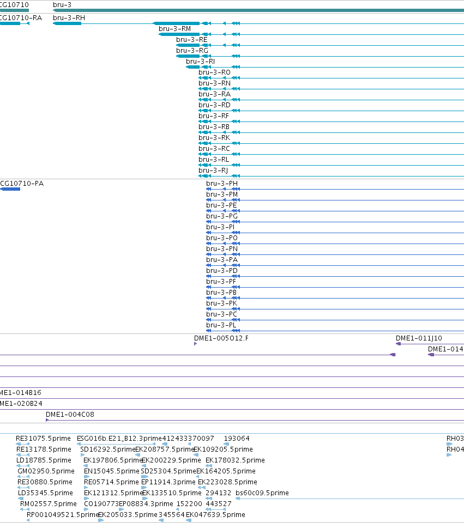Click EST RE31075.5prime

43,439
